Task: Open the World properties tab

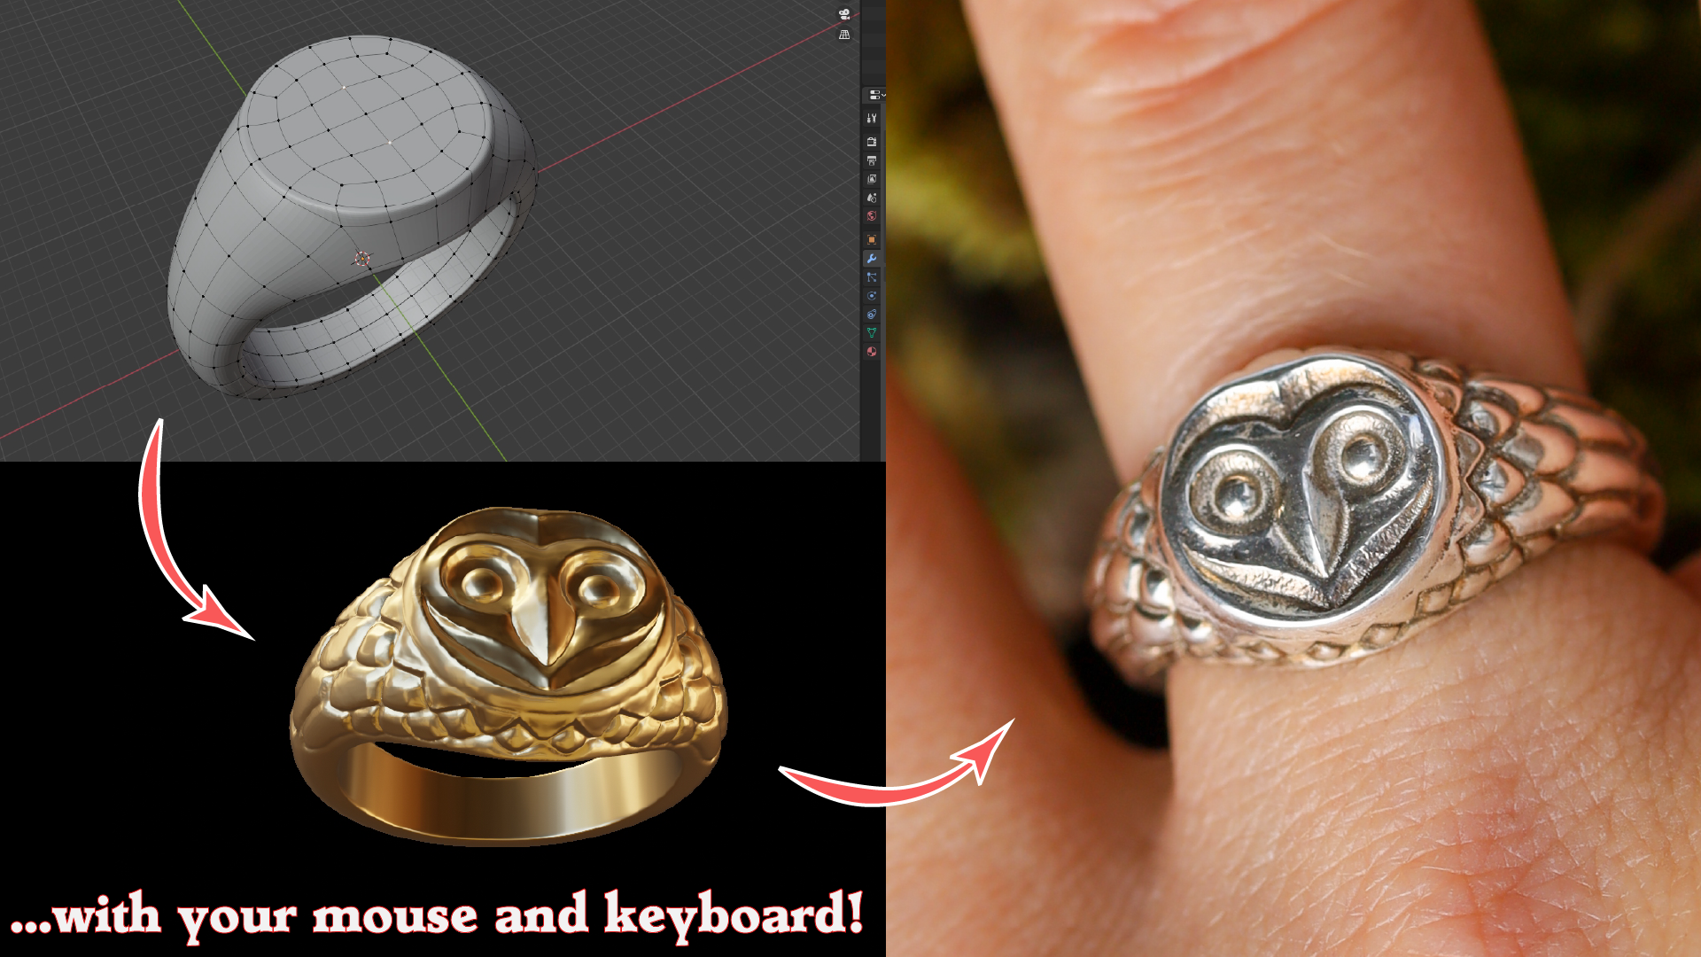Action: point(872,216)
